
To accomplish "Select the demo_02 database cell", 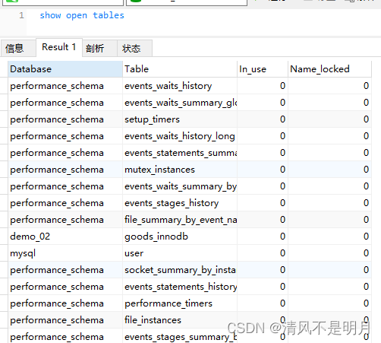I will click(65, 237).
